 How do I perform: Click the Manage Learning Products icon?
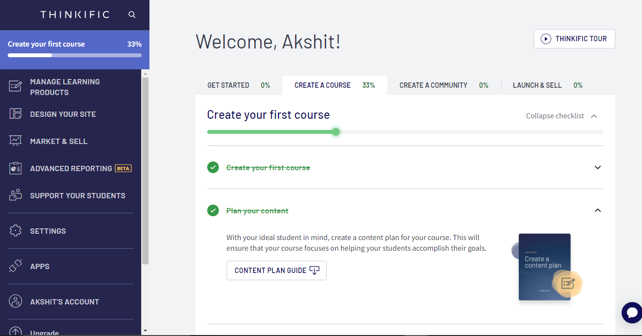click(x=16, y=87)
